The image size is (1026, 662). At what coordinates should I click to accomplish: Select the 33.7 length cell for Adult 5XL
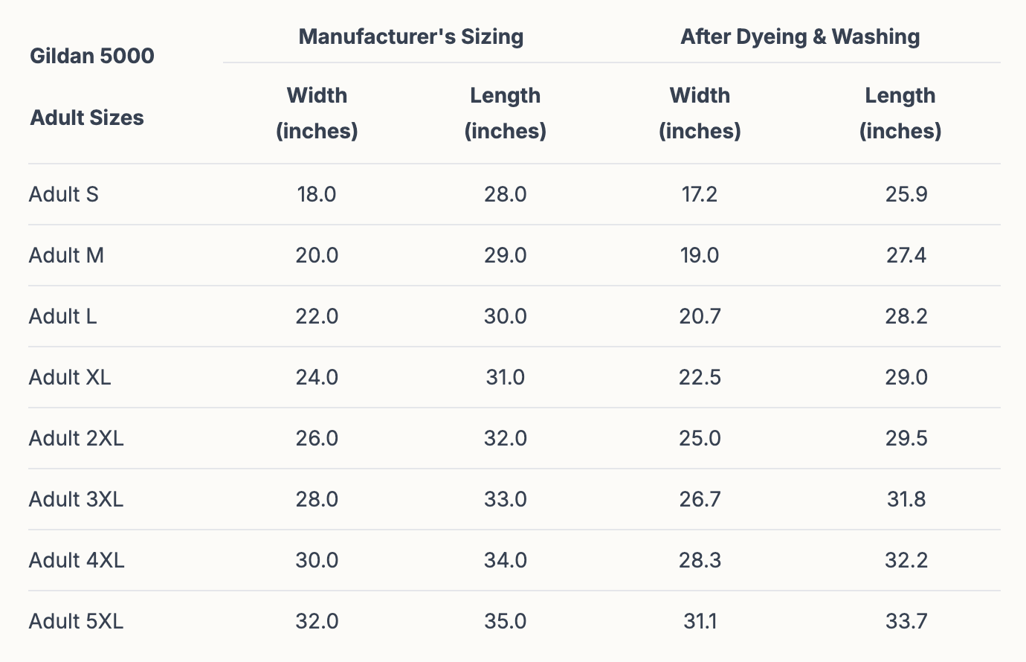[906, 622]
